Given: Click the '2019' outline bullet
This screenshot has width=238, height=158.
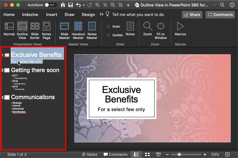Looking at the screenshot, I should [15, 87].
